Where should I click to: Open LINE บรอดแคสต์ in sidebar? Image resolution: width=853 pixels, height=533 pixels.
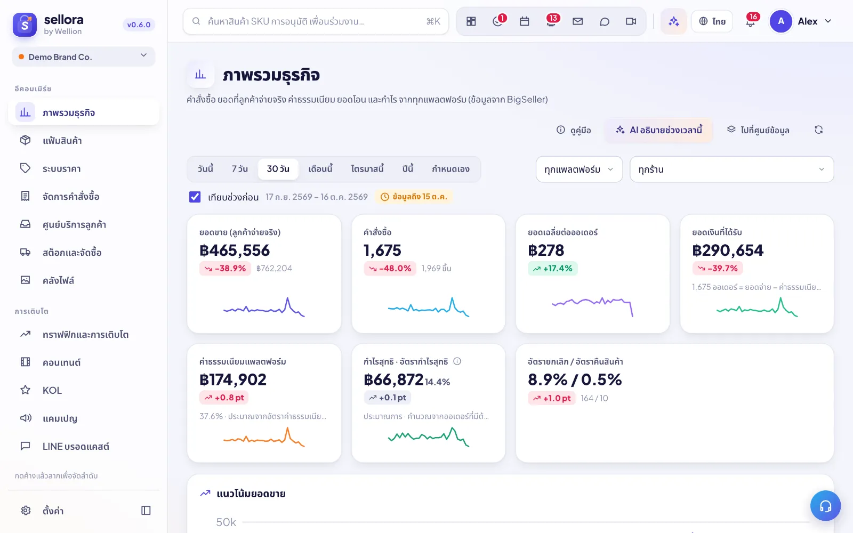click(x=84, y=446)
